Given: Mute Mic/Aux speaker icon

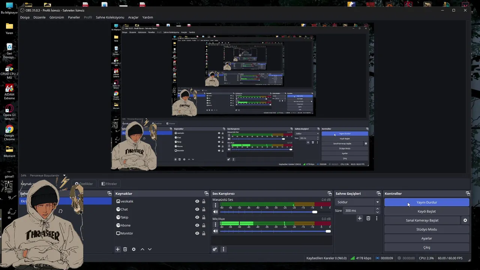Looking at the screenshot, I should click(216, 231).
